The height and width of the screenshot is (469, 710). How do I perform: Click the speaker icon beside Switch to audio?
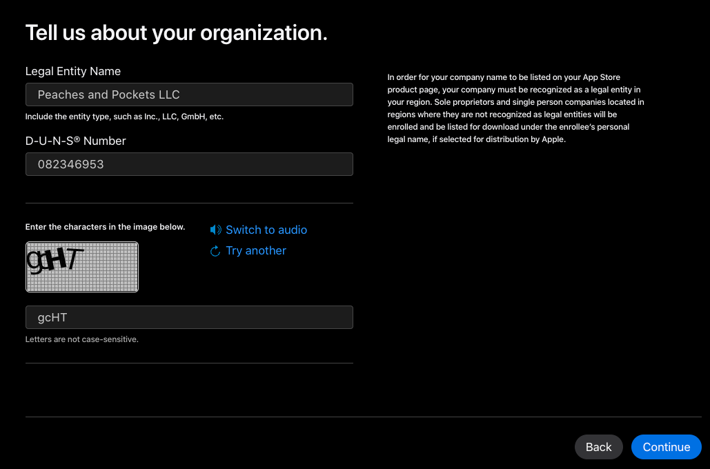pyautogui.click(x=215, y=230)
